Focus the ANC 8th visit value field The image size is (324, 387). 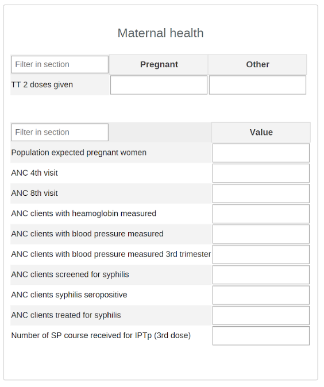pyautogui.click(x=261, y=193)
